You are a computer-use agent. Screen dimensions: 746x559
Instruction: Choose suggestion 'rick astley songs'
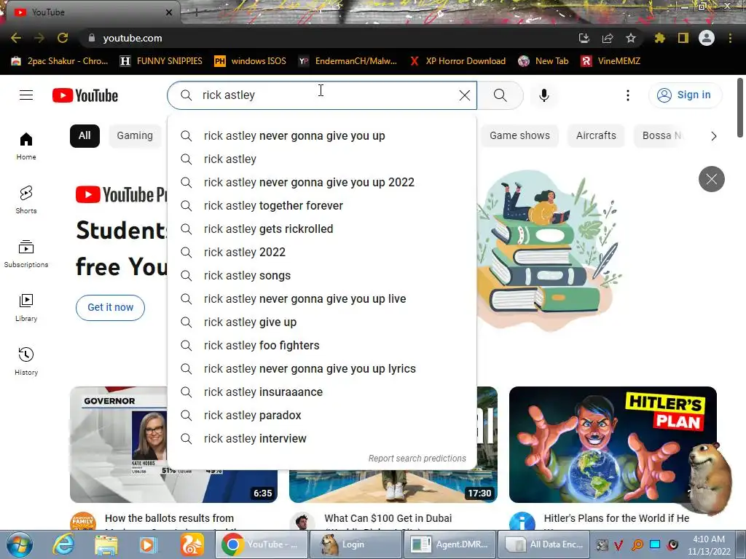(x=322, y=276)
